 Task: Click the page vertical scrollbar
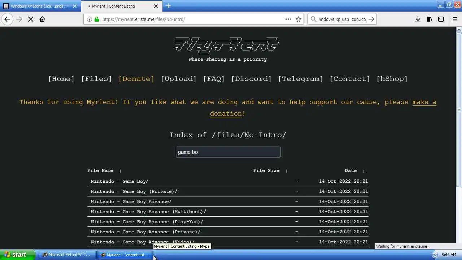click(459, 110)
